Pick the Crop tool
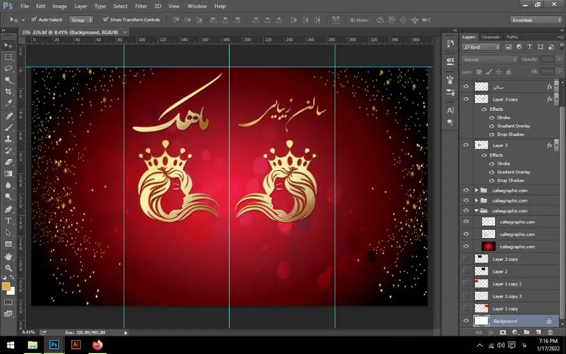 (x=8, y=92)
